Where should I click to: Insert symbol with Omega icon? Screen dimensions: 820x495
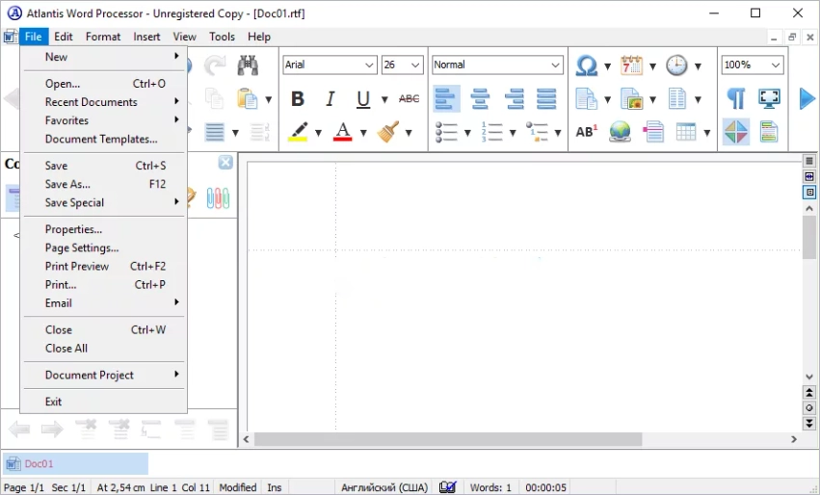click(586, 65)
